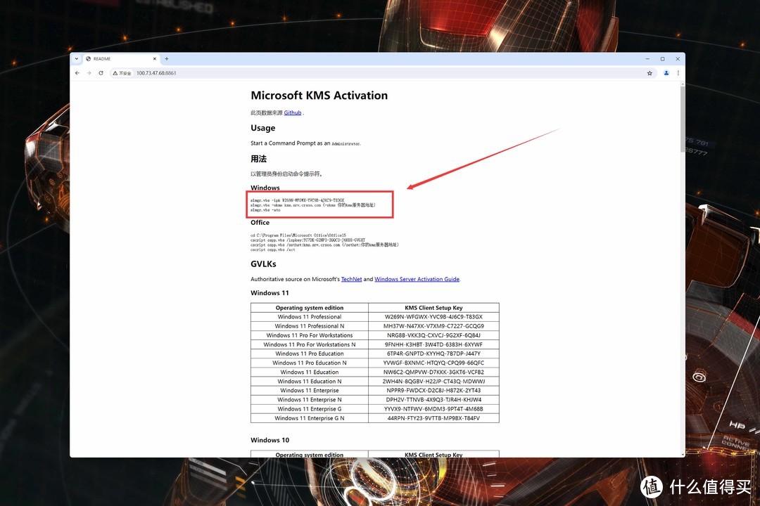This screenshot has height=506, width=760.
Task: Click the browser back arrow
Action: tap(77, 73)
